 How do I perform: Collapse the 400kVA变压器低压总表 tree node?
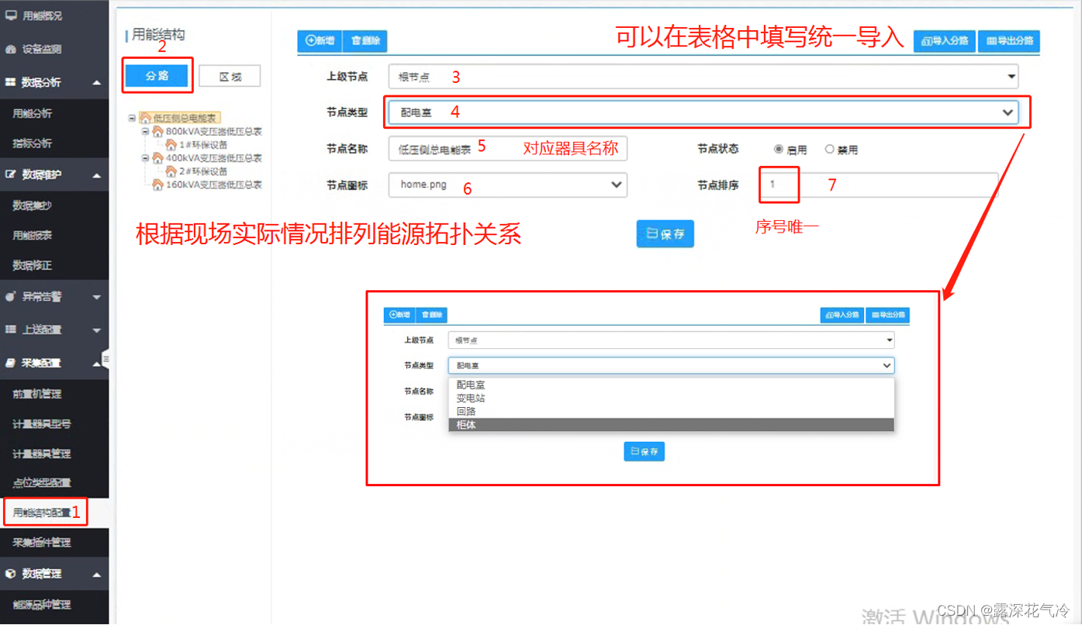pos(146,157)
